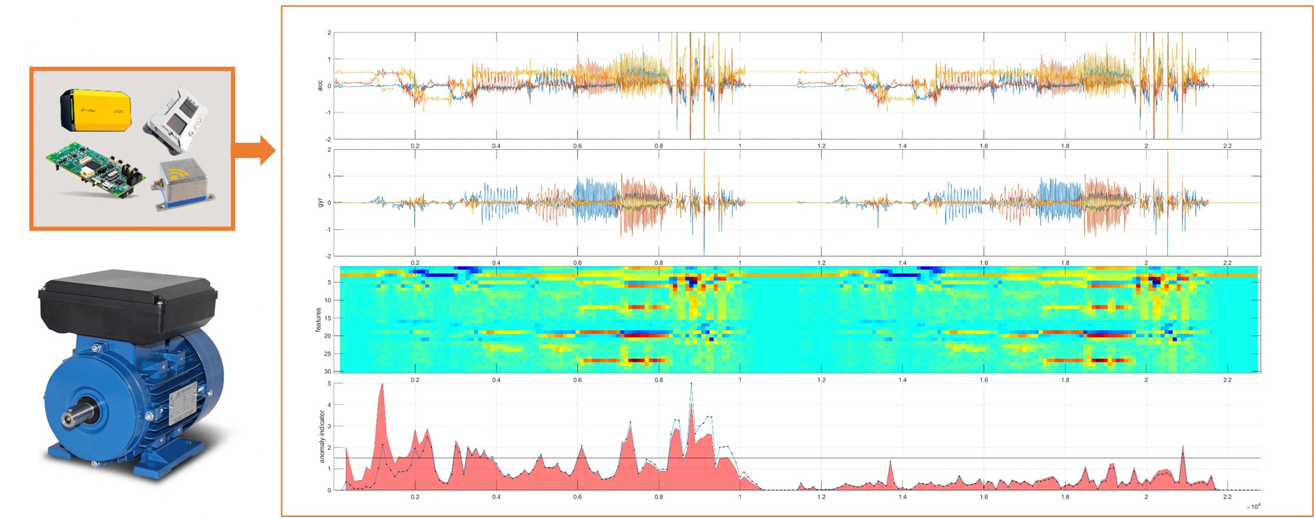Click the 'acc' y-axis label
1314x518 pixels.
(x=320, y=86)
